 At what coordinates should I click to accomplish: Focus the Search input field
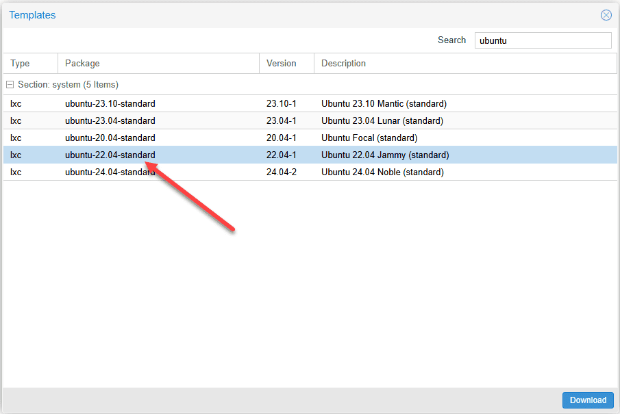point(543,40)
